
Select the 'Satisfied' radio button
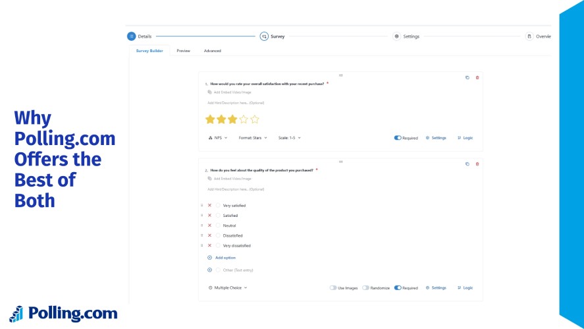coord(218,215)
